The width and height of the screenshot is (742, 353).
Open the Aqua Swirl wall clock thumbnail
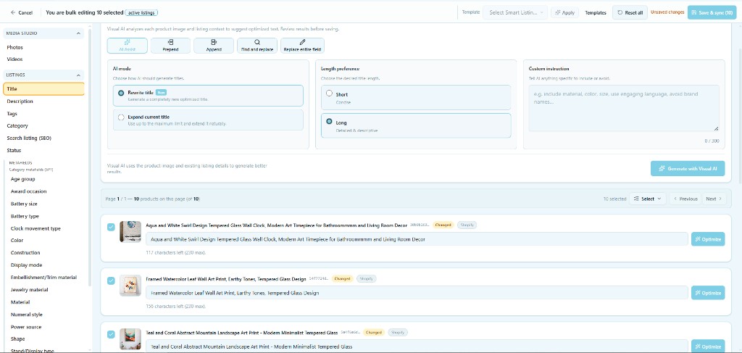(130, 232)
